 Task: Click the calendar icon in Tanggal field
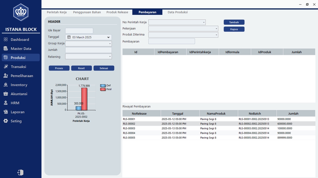[69, 37]
